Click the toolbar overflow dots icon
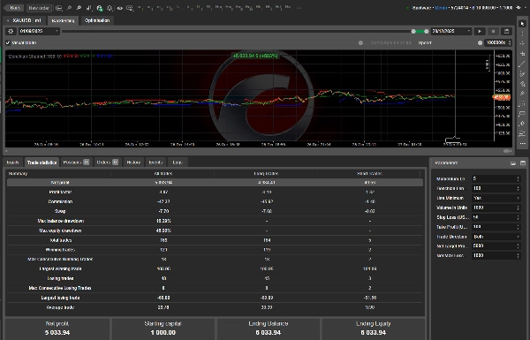Image resolution: width=530 pixels, height=340 pixels. pyautogui.click(x=299, y=8)
